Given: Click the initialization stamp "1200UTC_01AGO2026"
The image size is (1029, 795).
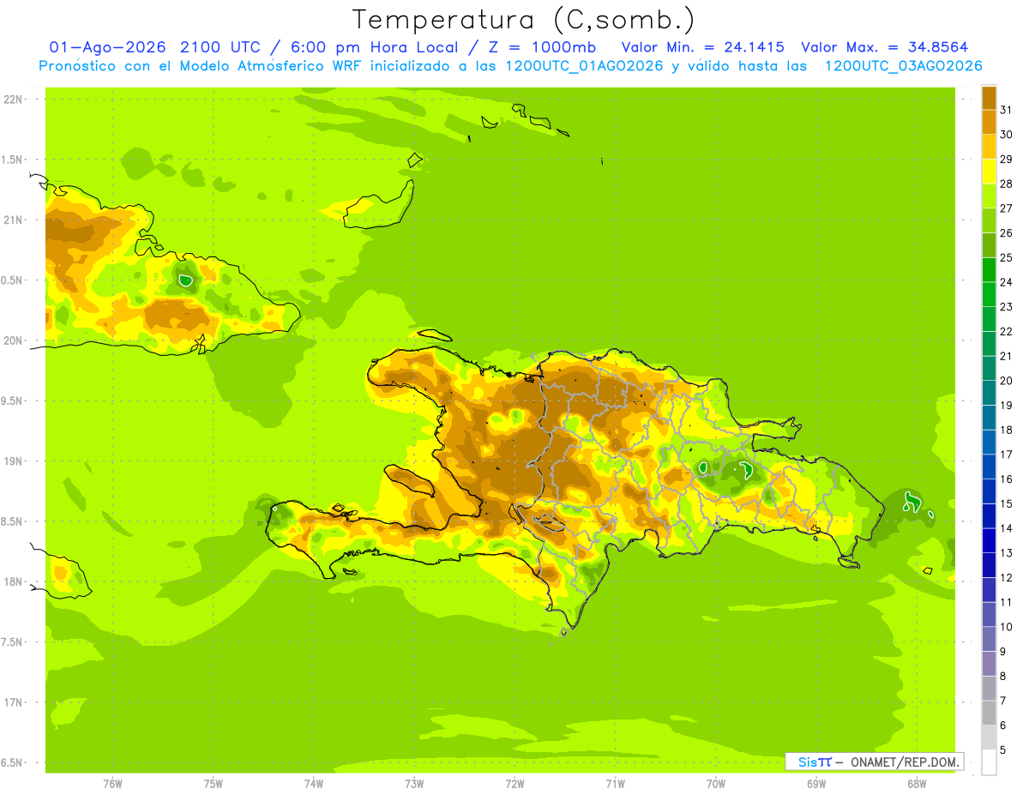Looking at the screenshot, I should [x=587, y=66].
